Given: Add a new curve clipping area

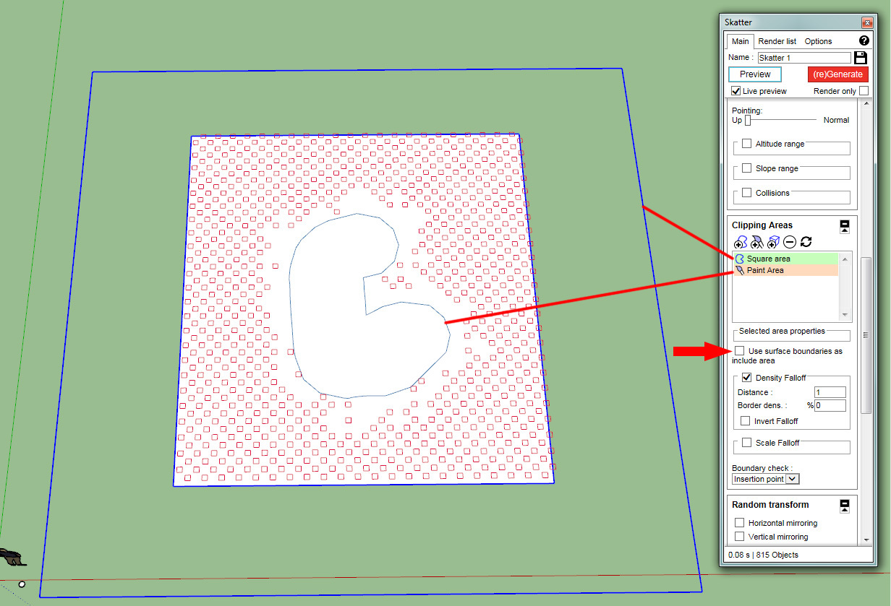Looking at the screenshot, I should 740,243.
